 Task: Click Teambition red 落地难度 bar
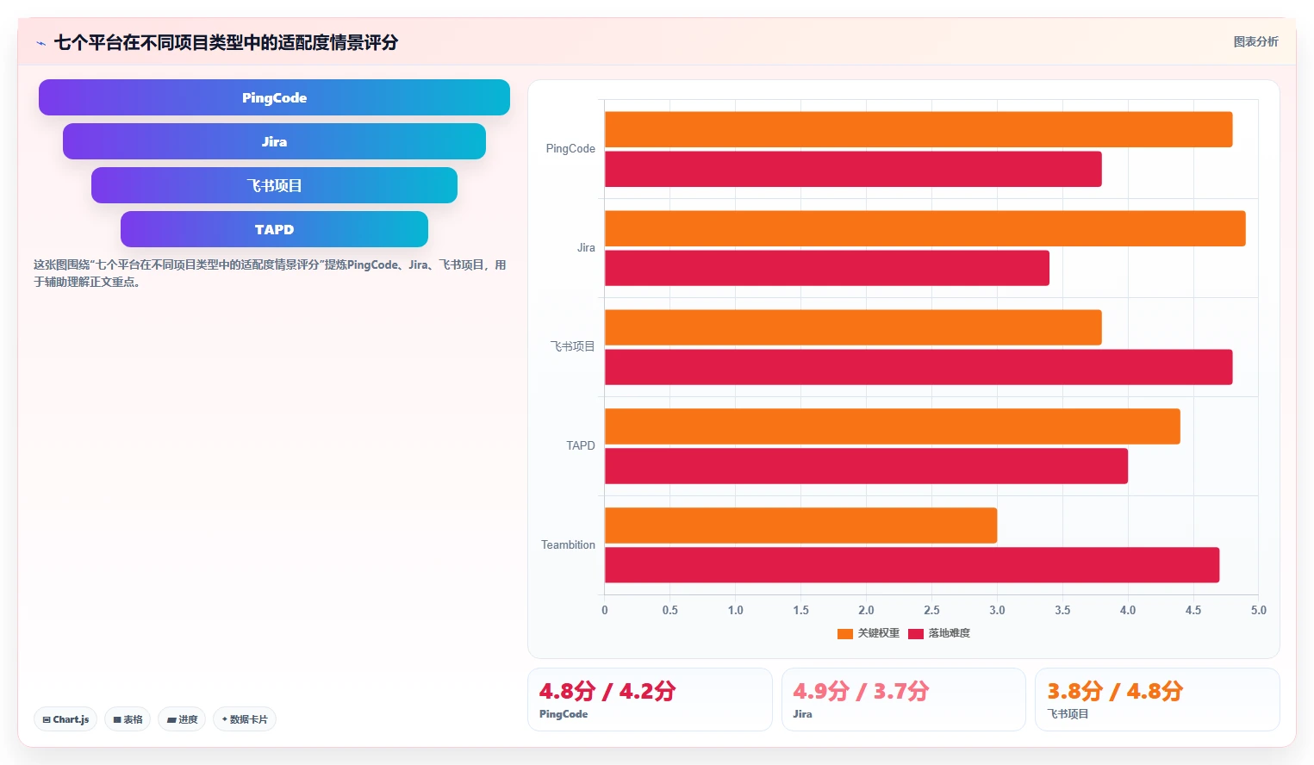912,565
